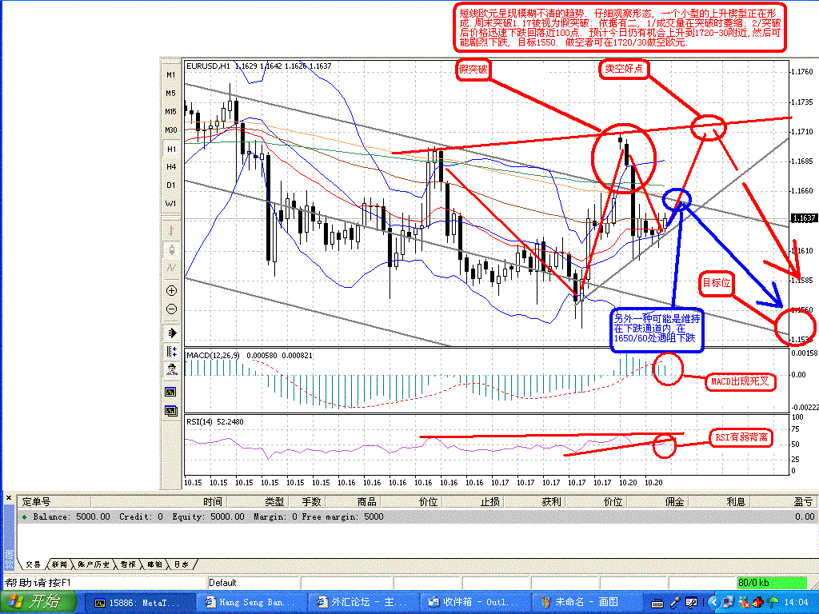Click the 80/0 kb connection indicator

tap(773, 583)
